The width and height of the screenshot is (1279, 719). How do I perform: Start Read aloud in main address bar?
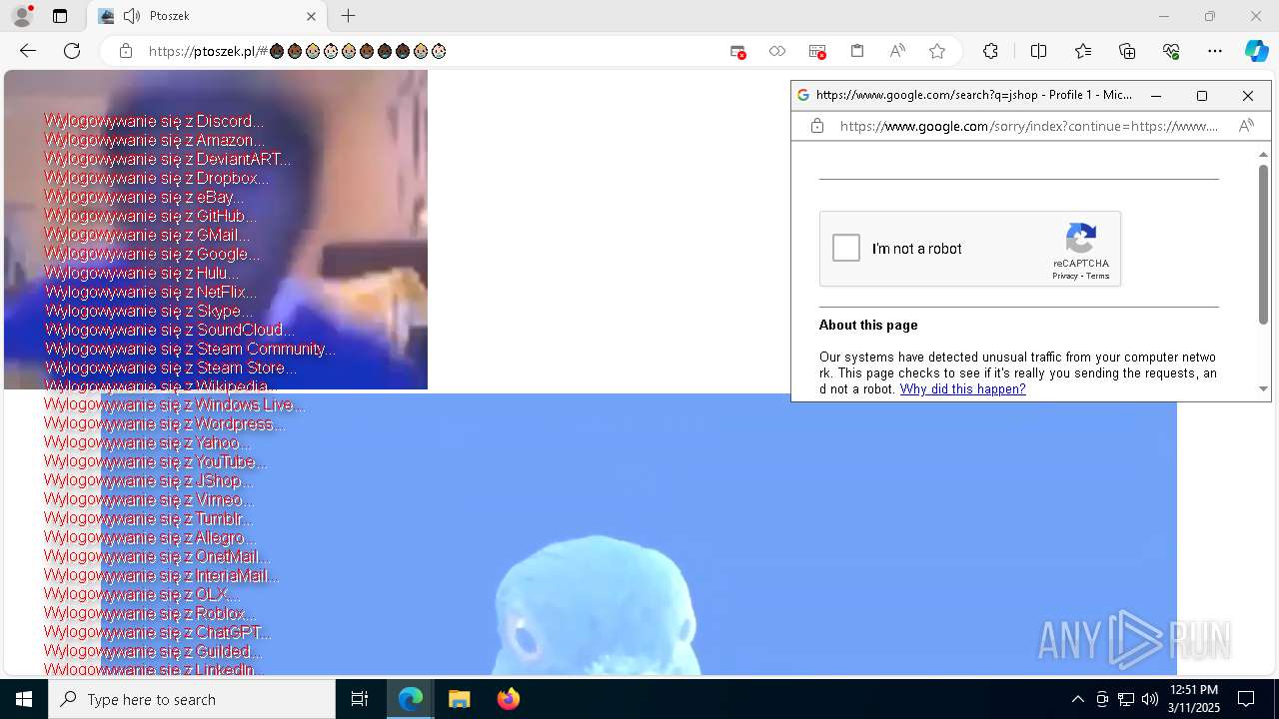pos(897,51)
